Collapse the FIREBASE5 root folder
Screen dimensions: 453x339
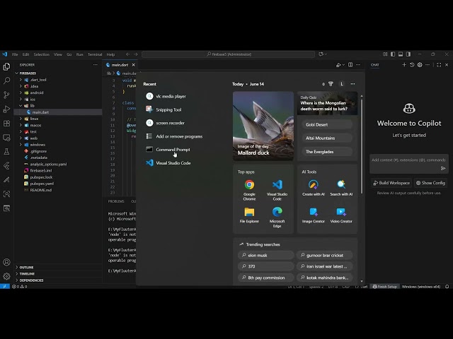28,73
